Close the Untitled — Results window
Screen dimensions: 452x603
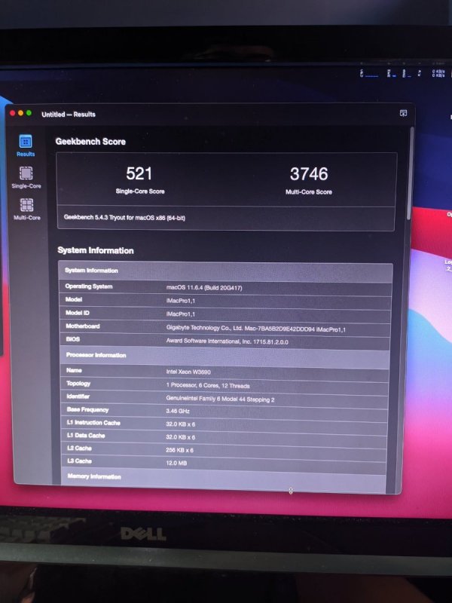[x=13, y=113]
